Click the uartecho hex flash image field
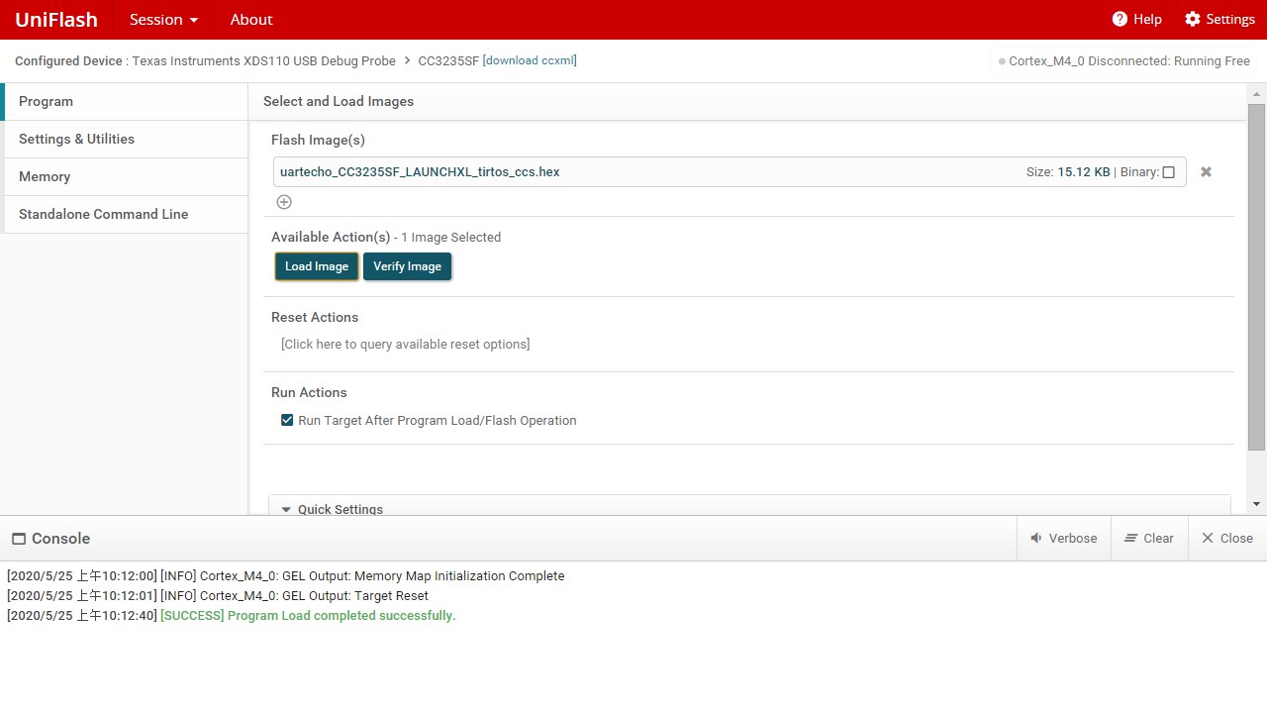 click(730, 171)
